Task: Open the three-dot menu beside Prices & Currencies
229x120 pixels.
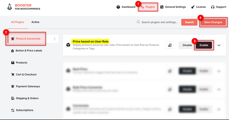Action: [55, 39]
